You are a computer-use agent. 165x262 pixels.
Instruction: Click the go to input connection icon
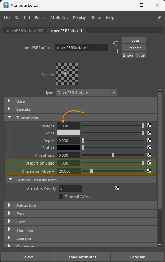click(x=115, y=44)
